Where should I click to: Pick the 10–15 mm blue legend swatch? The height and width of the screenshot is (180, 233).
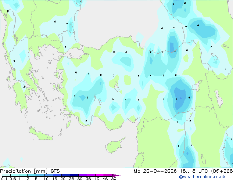pos(49,175)
